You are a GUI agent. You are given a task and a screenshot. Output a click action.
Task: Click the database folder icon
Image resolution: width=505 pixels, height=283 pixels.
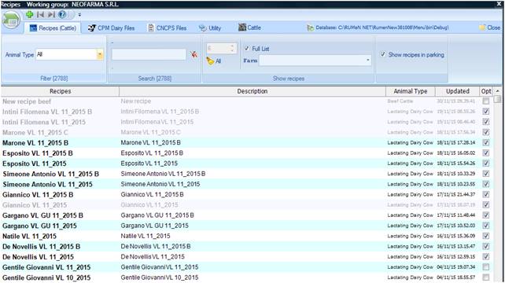(x=310, y=28)
